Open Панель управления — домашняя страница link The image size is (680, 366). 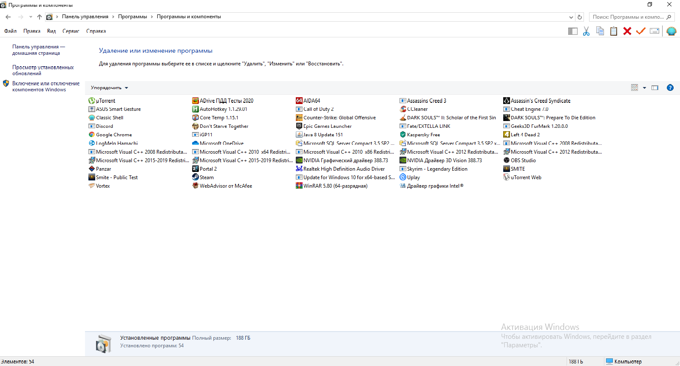(39, 50)
